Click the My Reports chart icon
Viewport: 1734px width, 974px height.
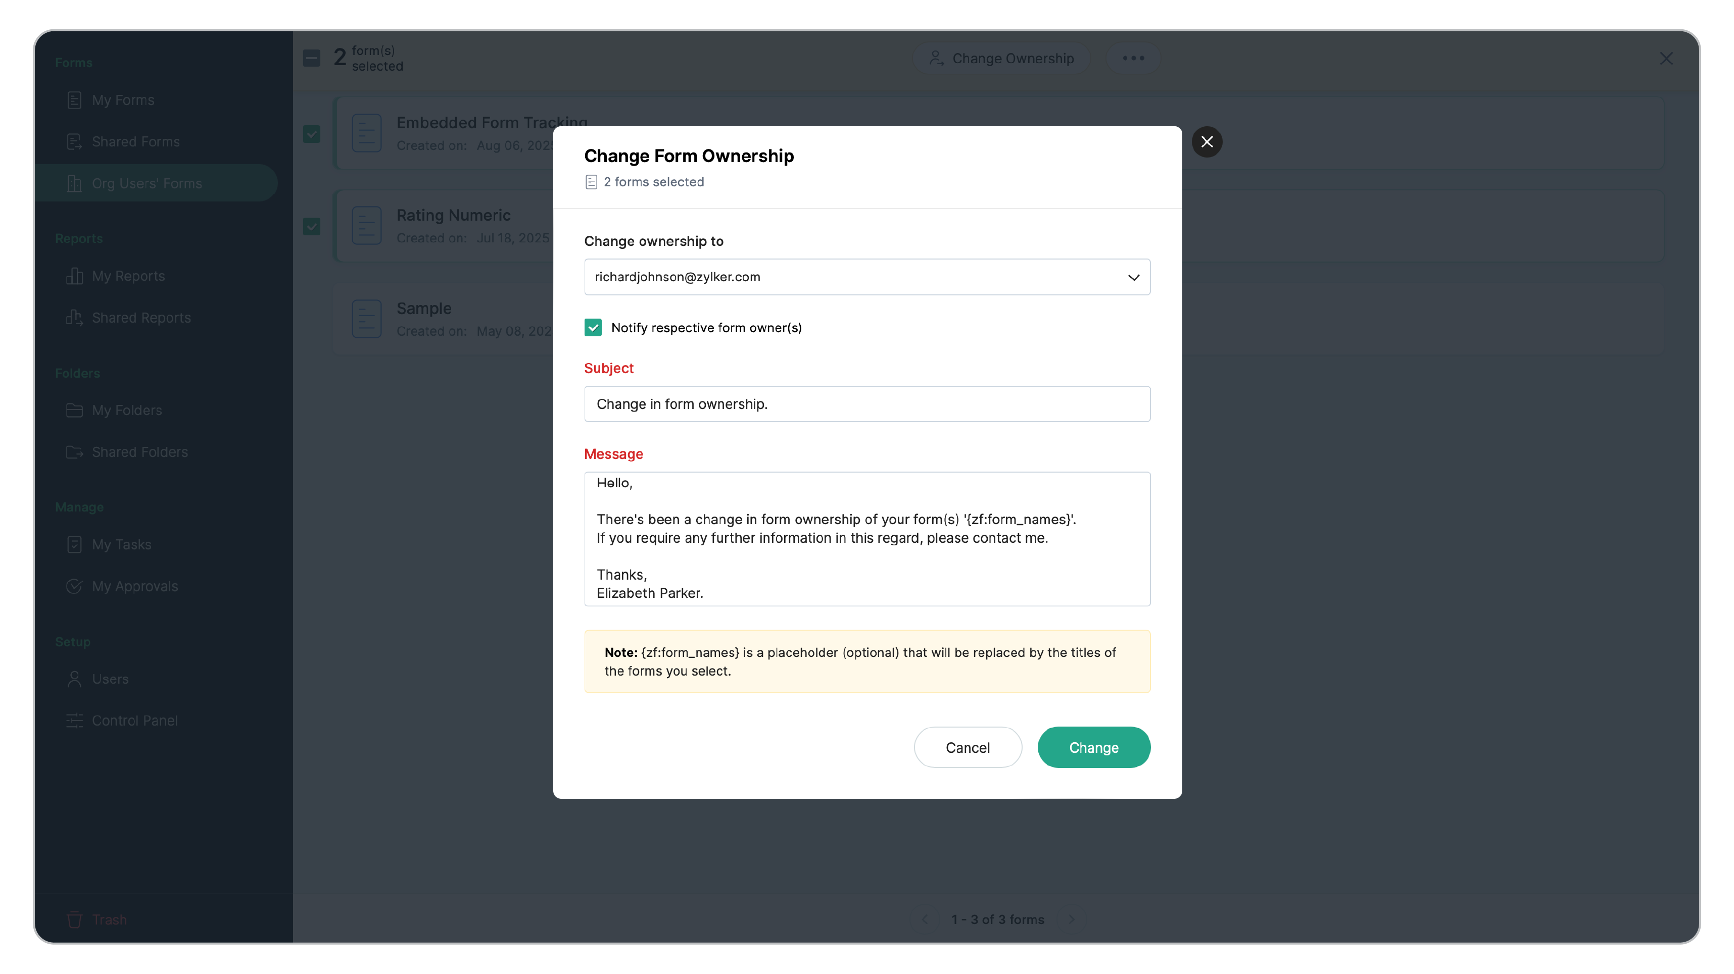click(x=74, y=277)
